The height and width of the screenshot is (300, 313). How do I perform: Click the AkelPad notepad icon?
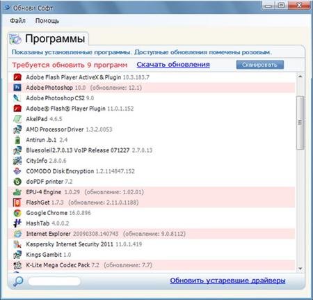click(17, 119)
